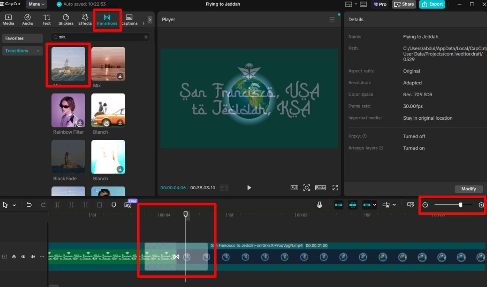Switch to the Transitions tab
The width and height of the screenshot is (487, 287).
[107, 19]
